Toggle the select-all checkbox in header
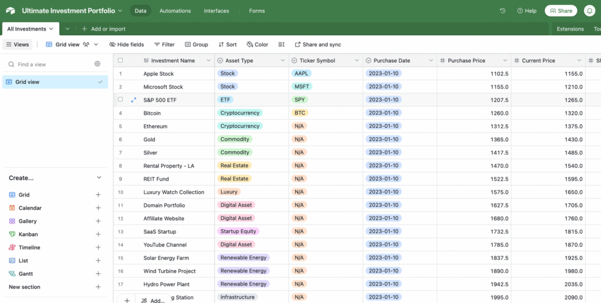This screenshot has height=303, width=601. (x=120, y=60)
